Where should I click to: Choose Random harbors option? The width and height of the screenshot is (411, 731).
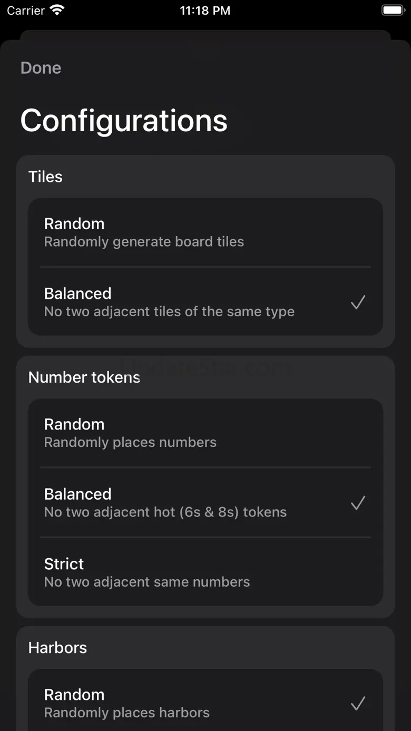204,703
